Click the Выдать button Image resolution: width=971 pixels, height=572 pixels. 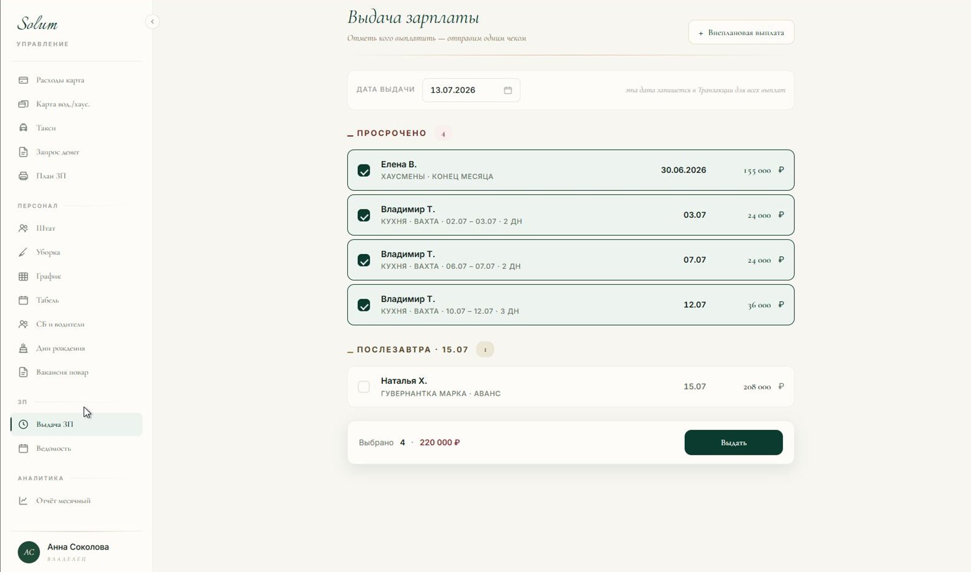click(734, 443)
